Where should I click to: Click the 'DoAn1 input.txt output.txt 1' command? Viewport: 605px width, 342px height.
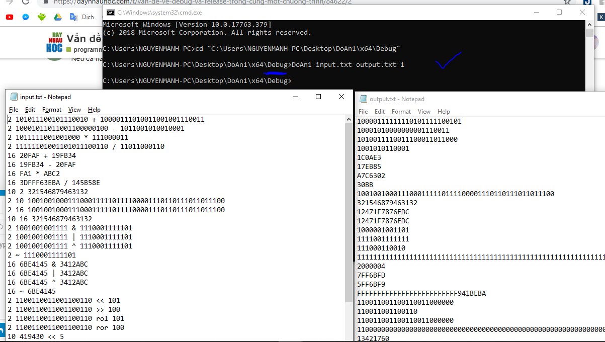pyautogui.click(x=348, y=65)
